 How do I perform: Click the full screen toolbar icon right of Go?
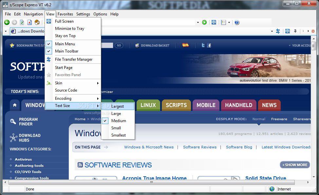(214, 22)
